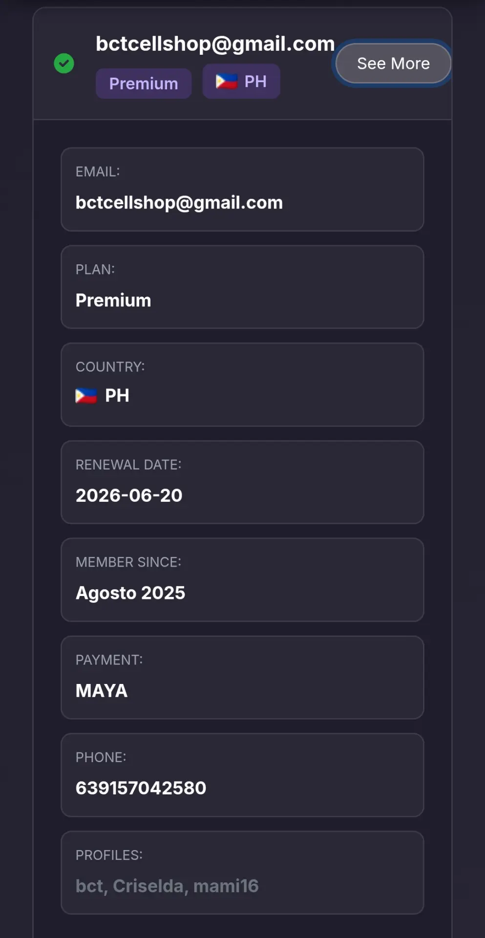Click the RENEWAL DATE: label
This screenshot has height=938, width=485.
[x=128, y=465]
